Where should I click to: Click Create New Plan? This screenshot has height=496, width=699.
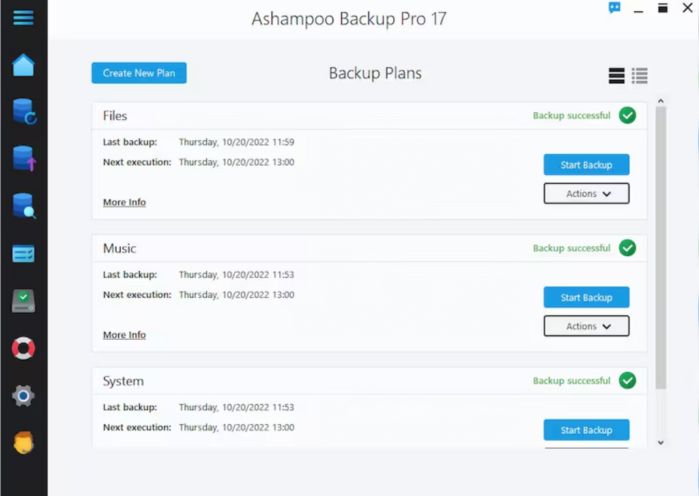[139, 72]
